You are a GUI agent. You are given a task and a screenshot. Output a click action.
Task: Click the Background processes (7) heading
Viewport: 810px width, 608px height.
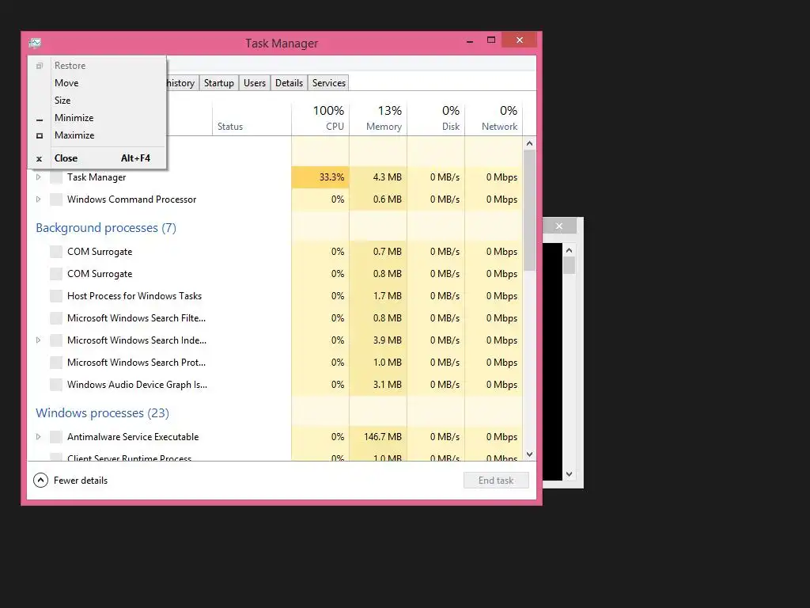click(106, 228)
